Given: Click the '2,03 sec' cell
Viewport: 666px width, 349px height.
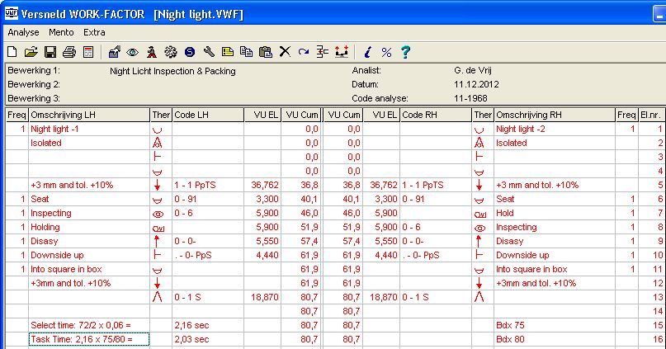Looking at the screenshot, I should tap(208, 339).
